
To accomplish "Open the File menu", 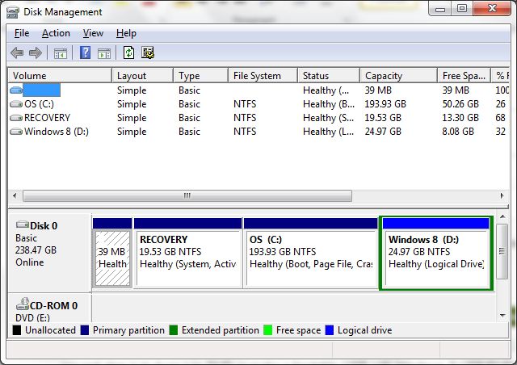I will [x=22, y=33].
